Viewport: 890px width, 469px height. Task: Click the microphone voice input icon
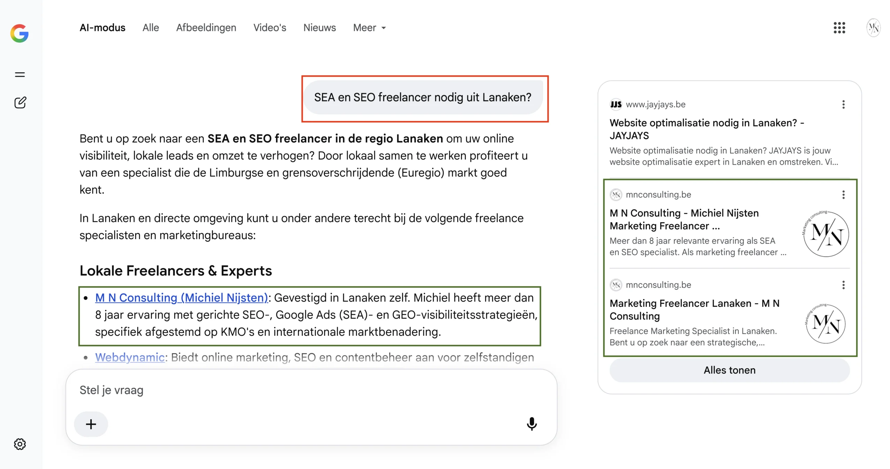tap(532, 424)
